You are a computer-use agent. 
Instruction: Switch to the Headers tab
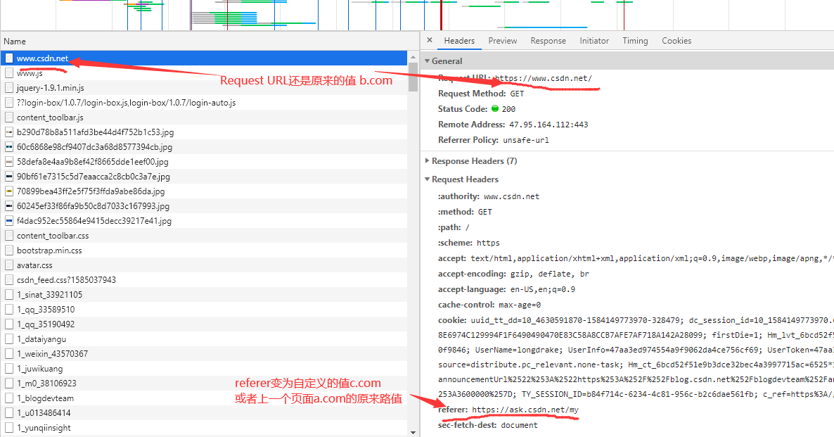(x=459, y=41)
